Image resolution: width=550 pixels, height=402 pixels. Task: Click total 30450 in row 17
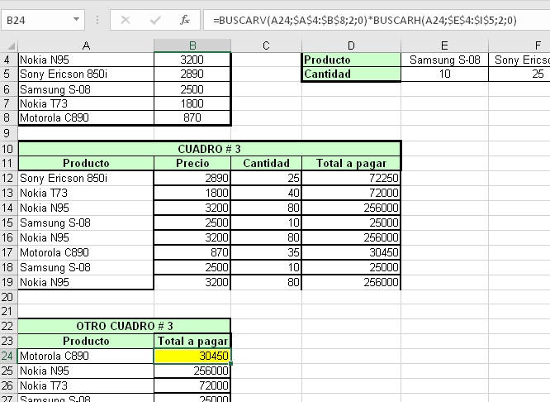coord(351,252)
